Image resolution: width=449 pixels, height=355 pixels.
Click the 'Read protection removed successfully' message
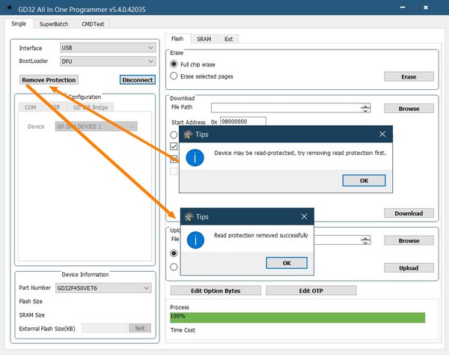(x=261, y=235)
